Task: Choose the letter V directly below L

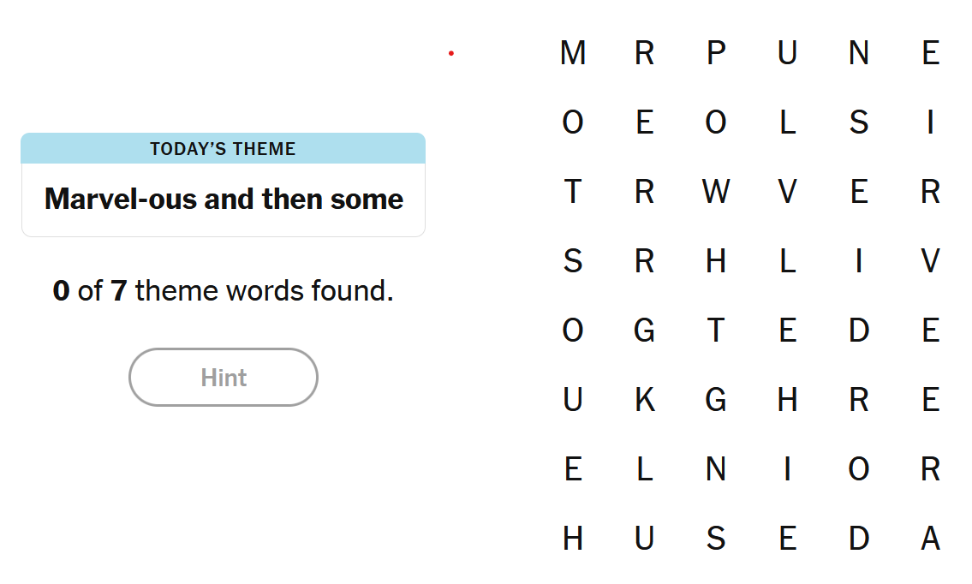Action: 788,192
